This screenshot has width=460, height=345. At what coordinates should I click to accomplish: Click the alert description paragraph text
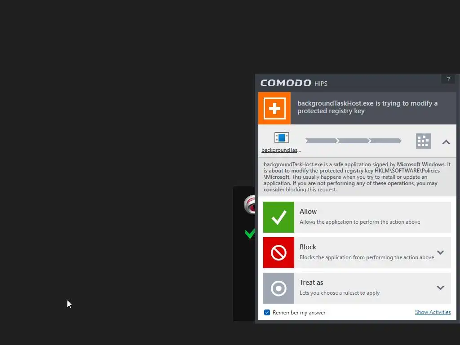pyautogui.click(x=357, y=177)
